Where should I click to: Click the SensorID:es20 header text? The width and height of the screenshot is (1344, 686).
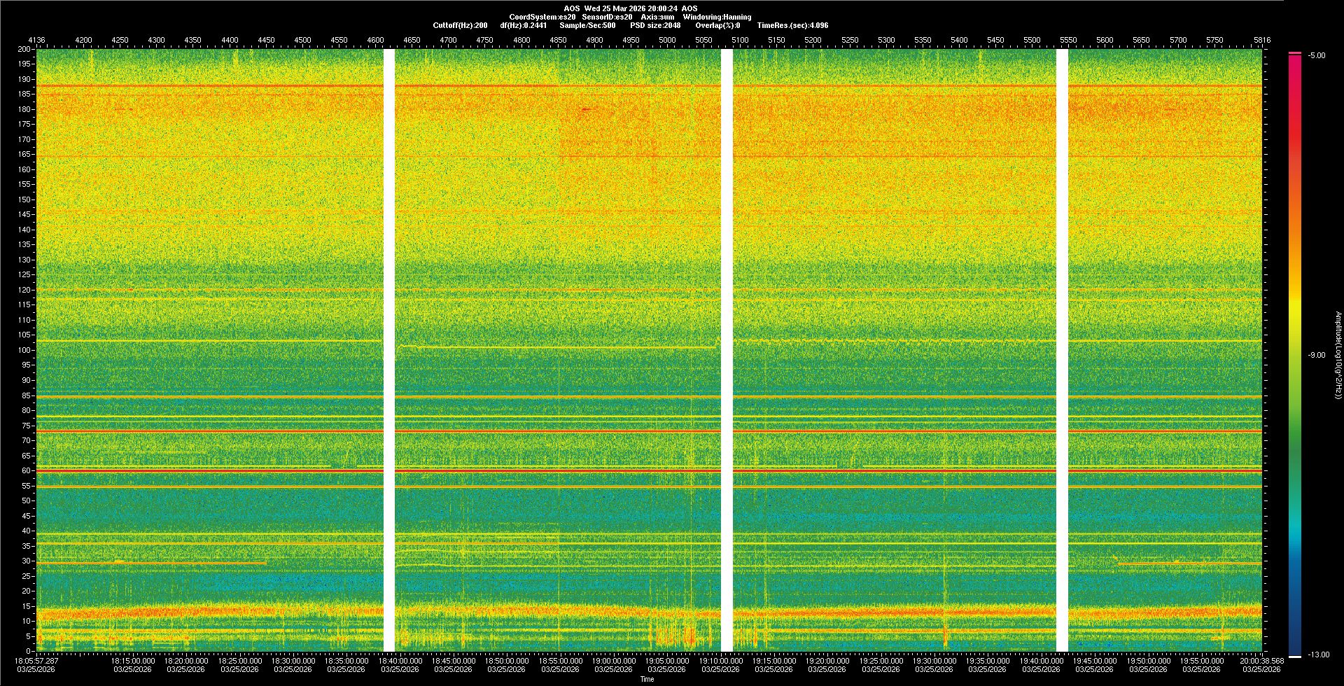[607, 17]
